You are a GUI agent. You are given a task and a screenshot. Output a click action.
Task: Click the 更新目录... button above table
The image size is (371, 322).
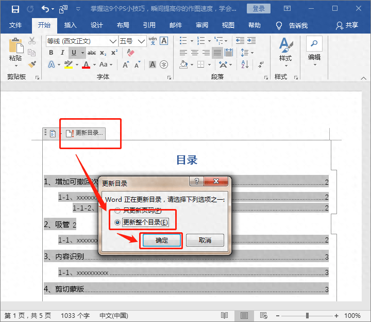pos(89,133)
